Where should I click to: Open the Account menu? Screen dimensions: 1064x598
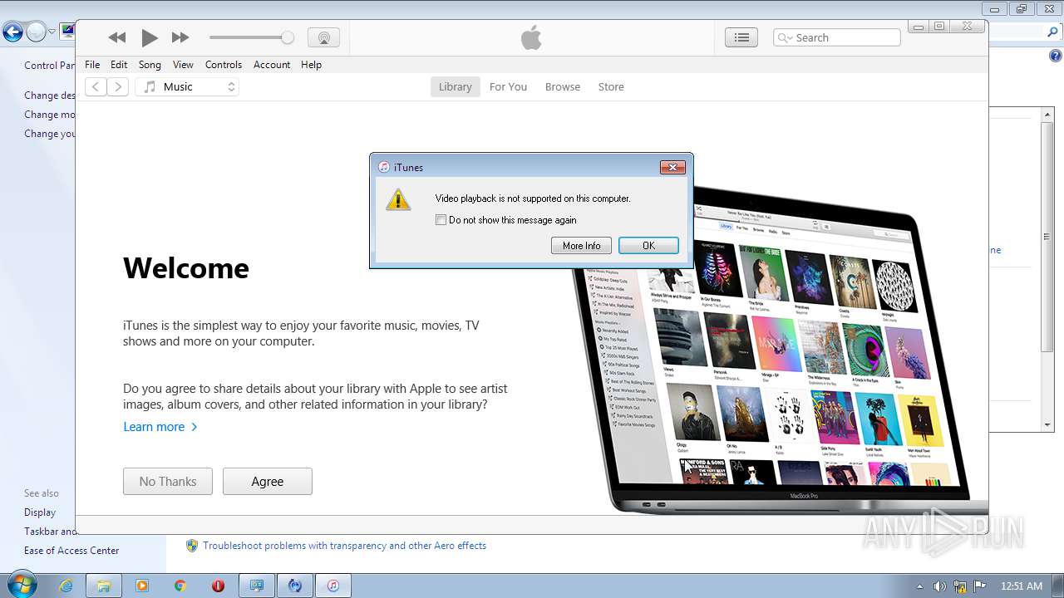click(272, 64)
